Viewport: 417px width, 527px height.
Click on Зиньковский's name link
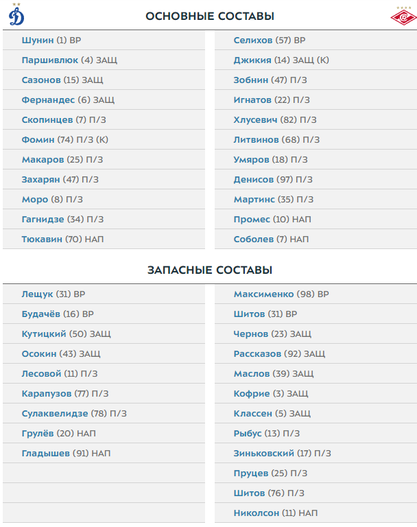point(263,454)
